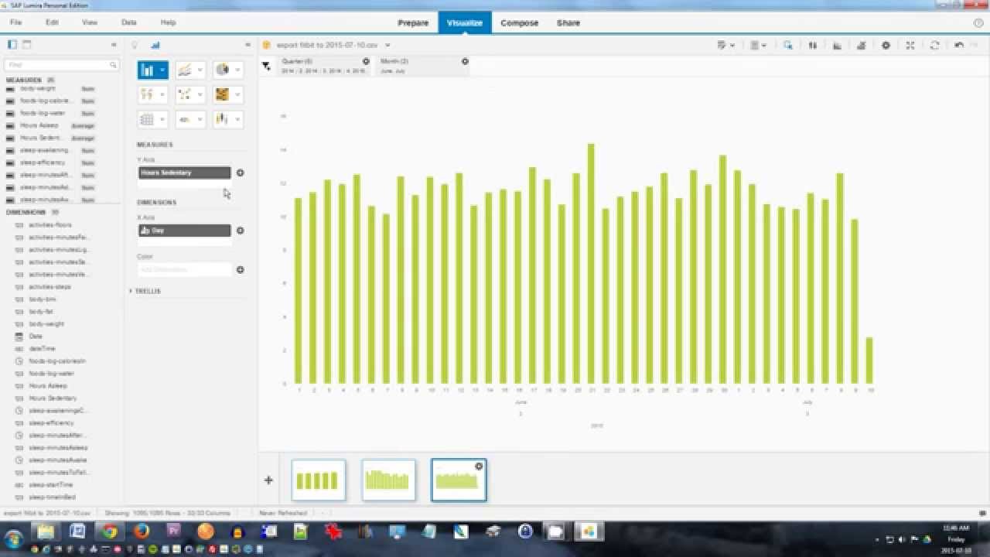
Task: Select the pie chart type icon
Action: (223, 70)
